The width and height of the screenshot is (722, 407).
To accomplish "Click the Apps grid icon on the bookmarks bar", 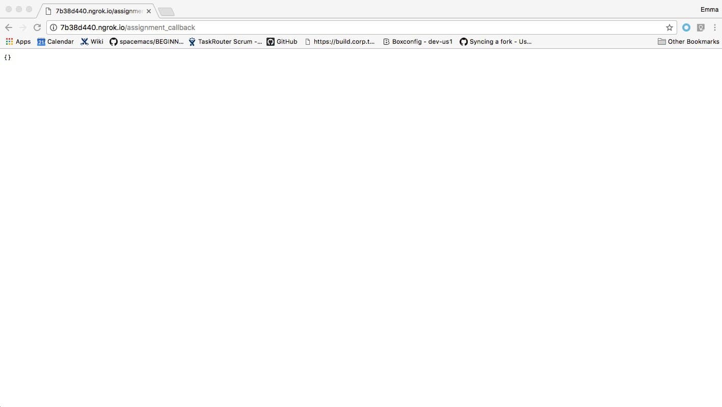I will (9, 41).
